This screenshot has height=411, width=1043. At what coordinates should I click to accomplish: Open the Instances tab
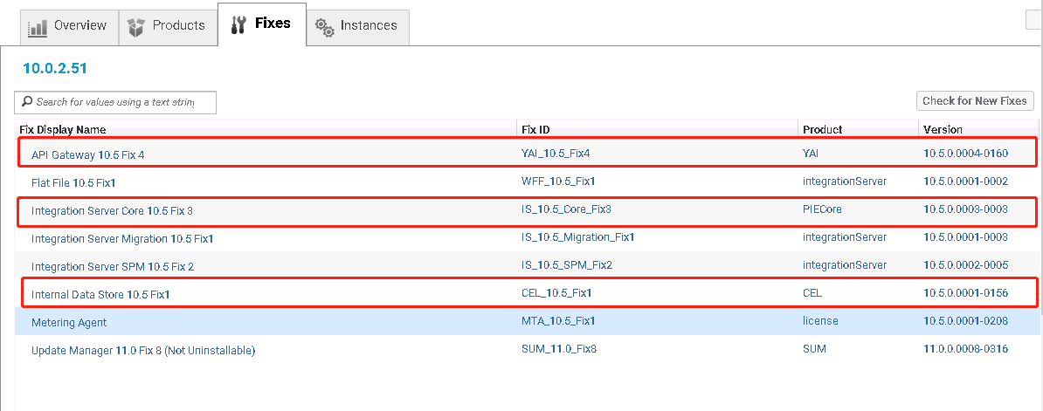coord(358,28)
